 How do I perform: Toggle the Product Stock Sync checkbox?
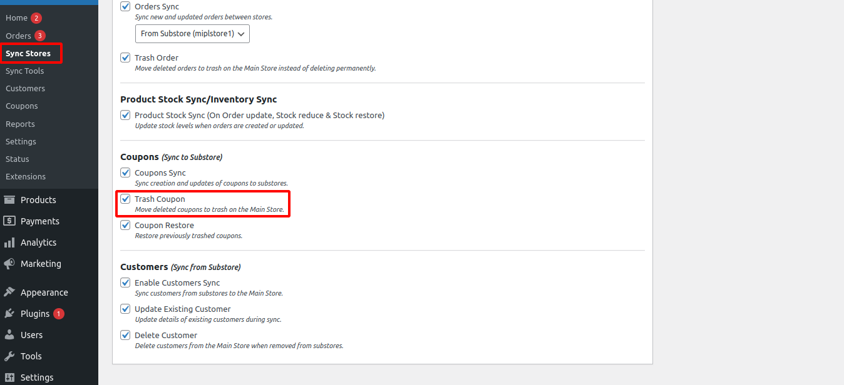coord(125,116)
